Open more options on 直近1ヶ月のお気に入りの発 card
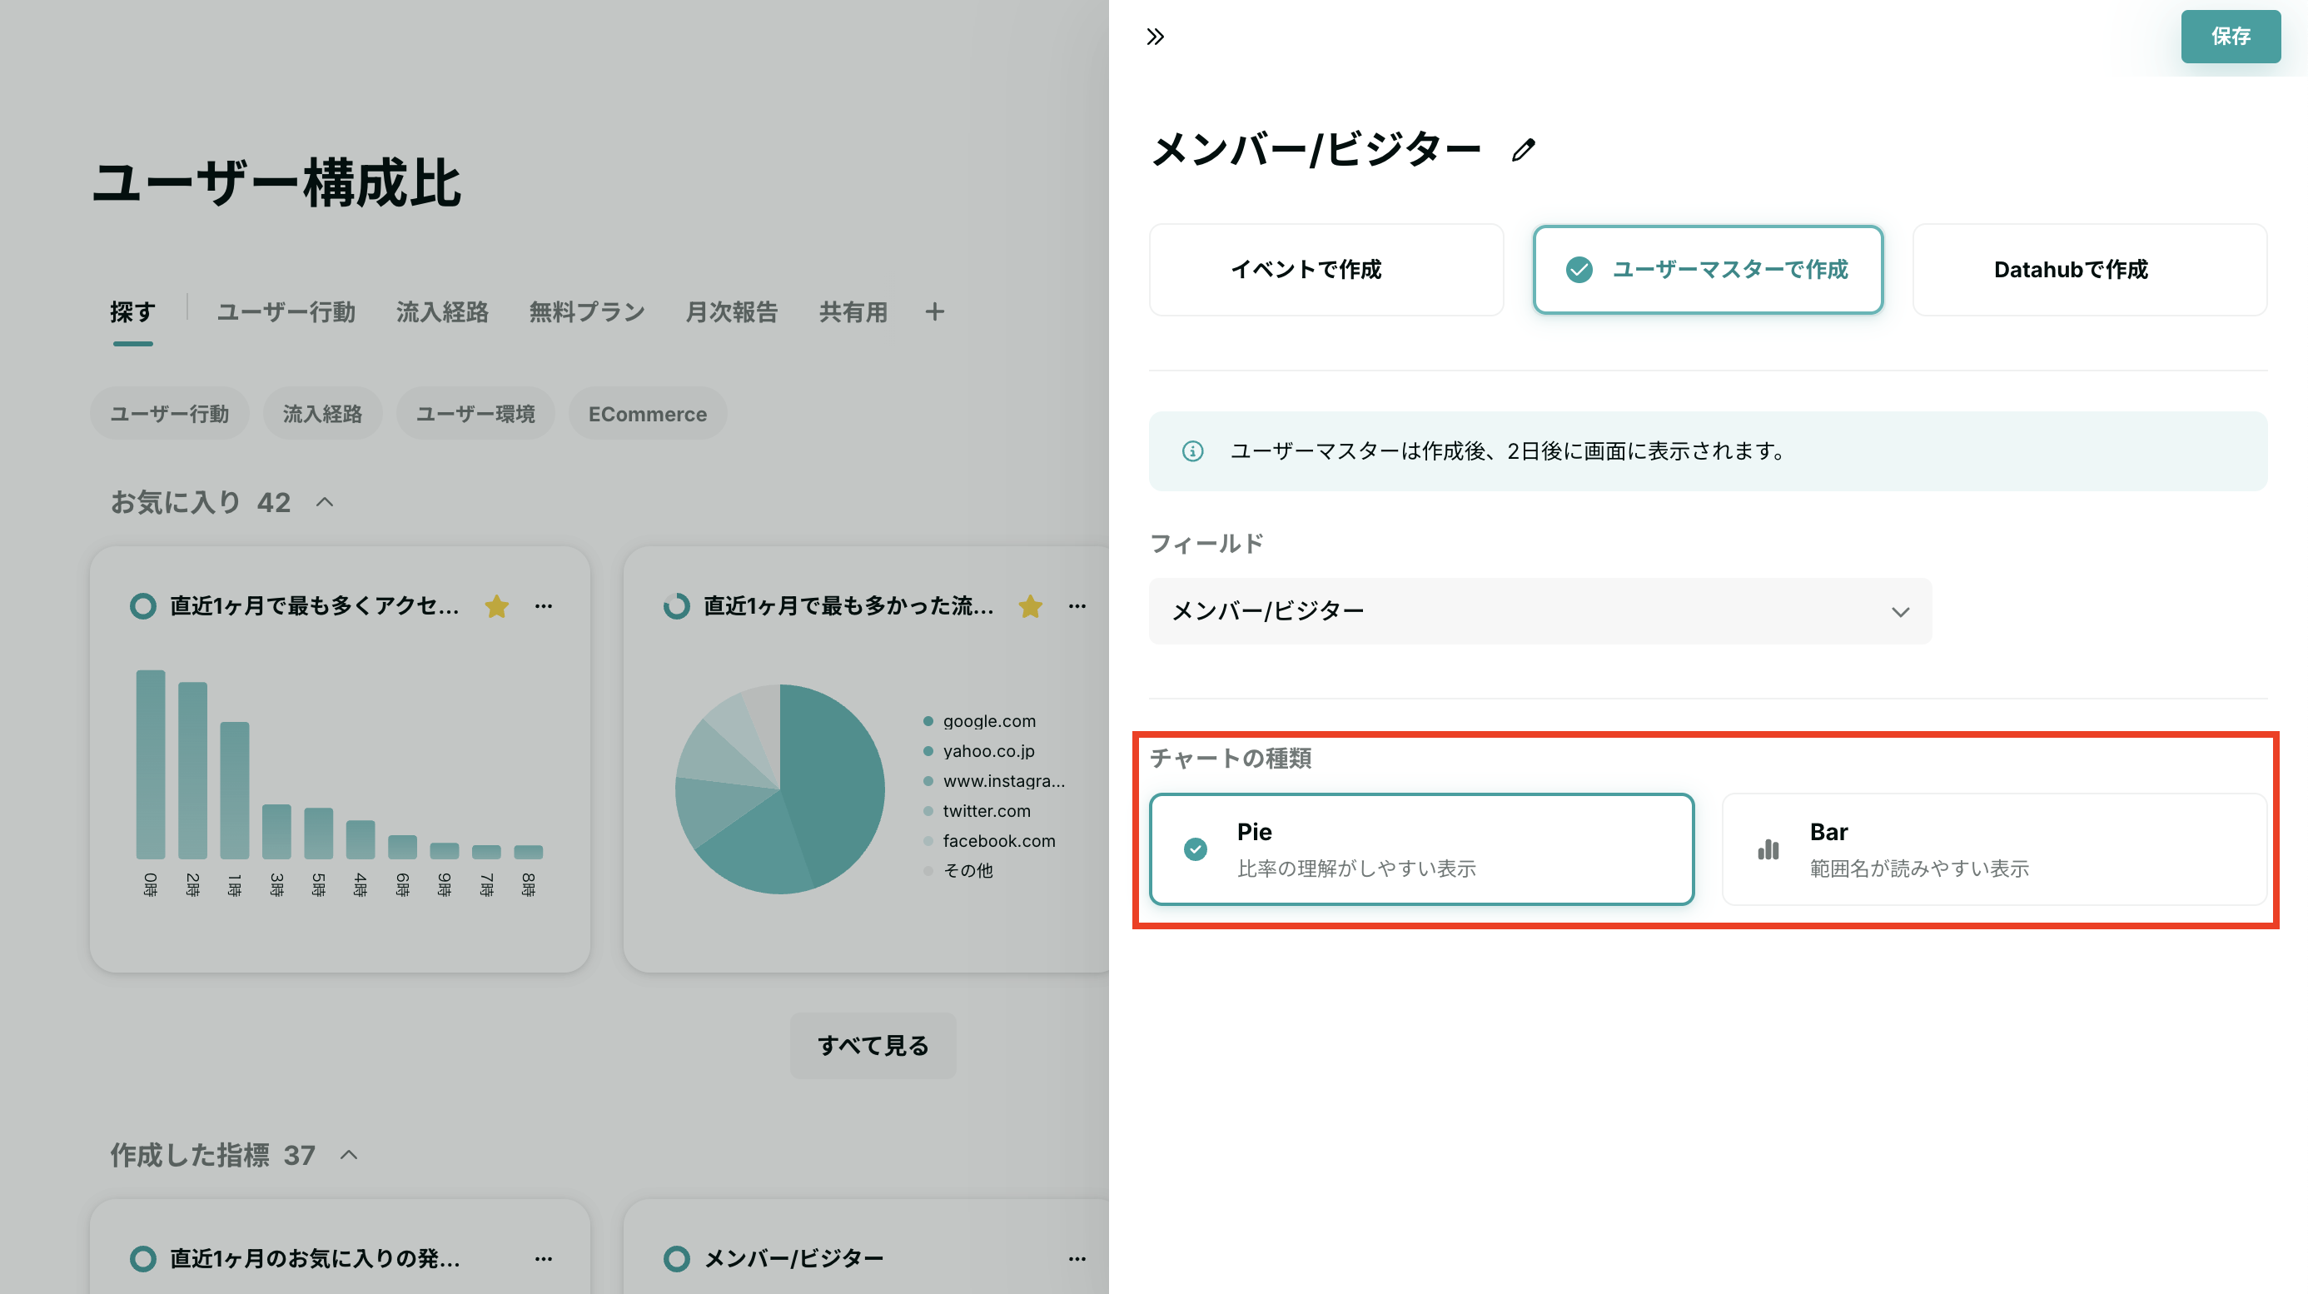Viewport: 2308px width, 1294px height. point(543,1259)
